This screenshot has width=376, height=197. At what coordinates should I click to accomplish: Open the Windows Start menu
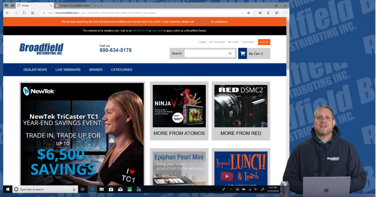(8, 189)
